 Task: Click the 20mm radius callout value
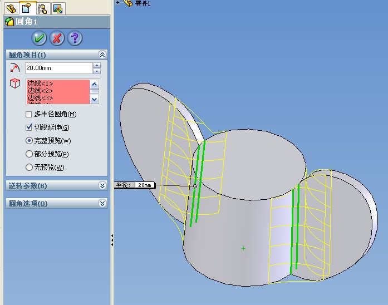tap(145, 185)
